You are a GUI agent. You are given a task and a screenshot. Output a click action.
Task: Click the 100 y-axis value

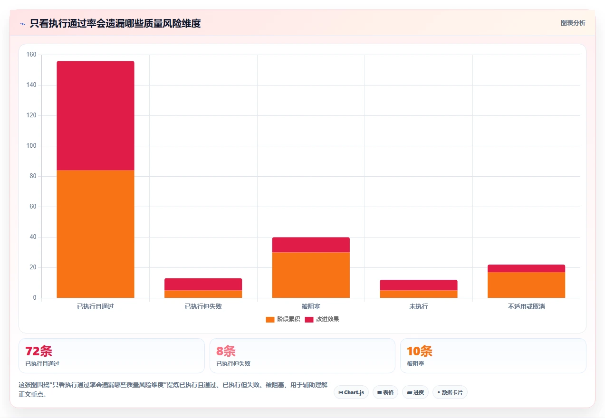tap(31, 146)
